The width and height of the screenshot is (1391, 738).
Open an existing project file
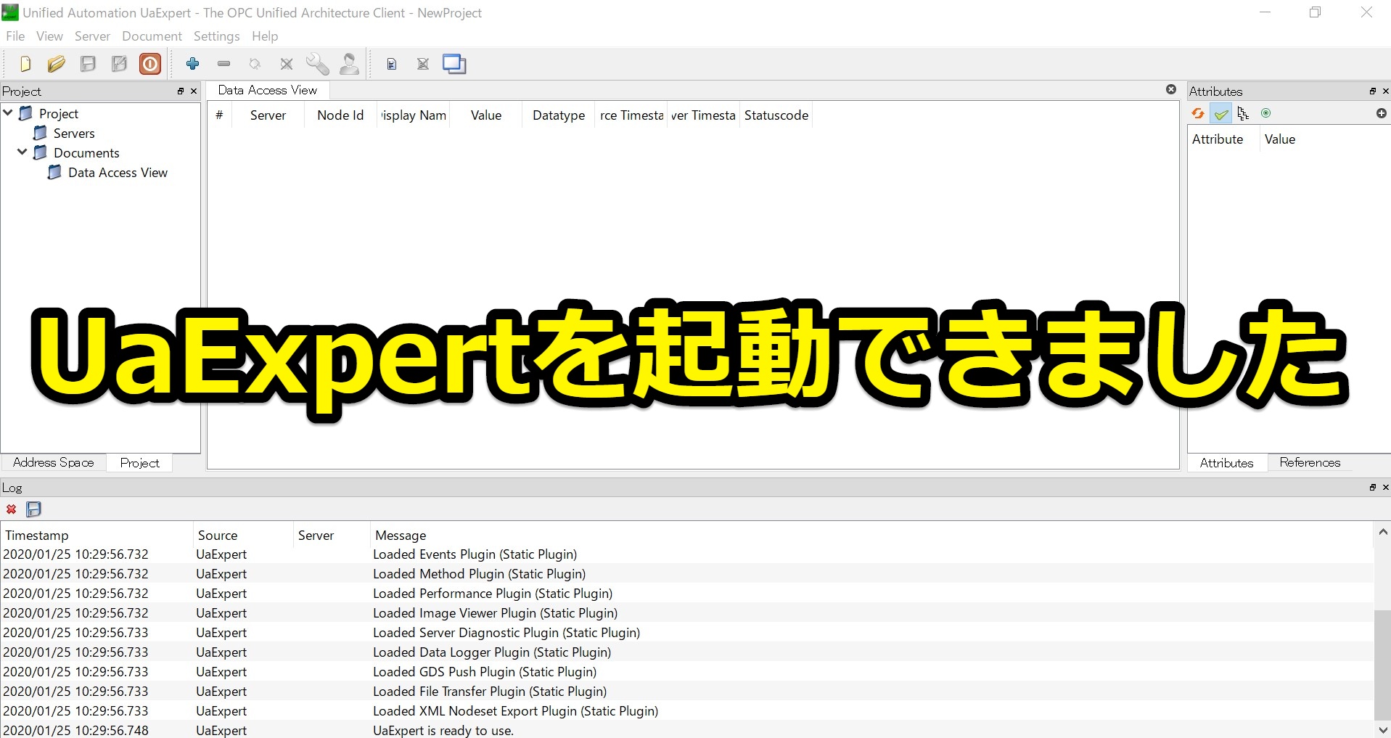pos(57,64)
